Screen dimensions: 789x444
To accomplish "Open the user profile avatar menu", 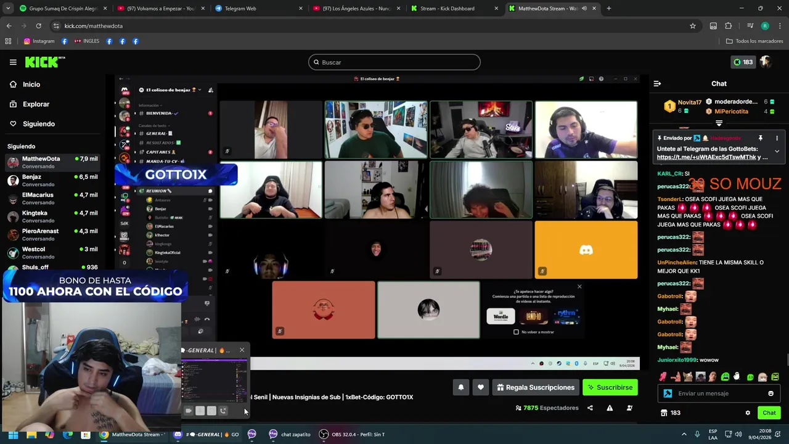I will pos(766,62).
